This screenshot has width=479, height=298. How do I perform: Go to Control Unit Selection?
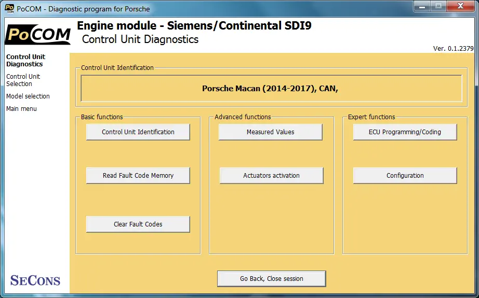23,80
